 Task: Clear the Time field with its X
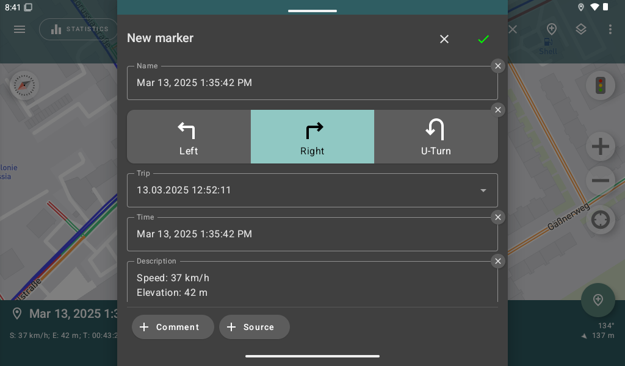tap(497, 217)
